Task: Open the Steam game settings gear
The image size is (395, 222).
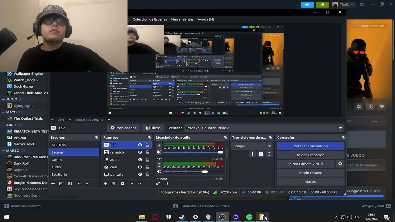Action: tap(359, 106)
